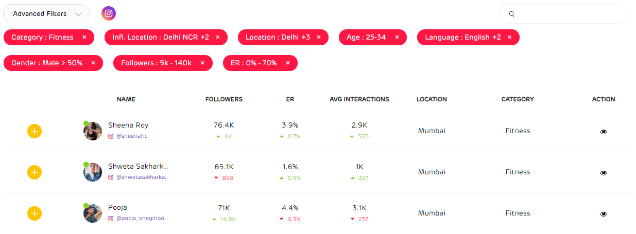Screen dimensions: 636x234
Task: Remove the Category Fitness filter chip
Action: 84,38
